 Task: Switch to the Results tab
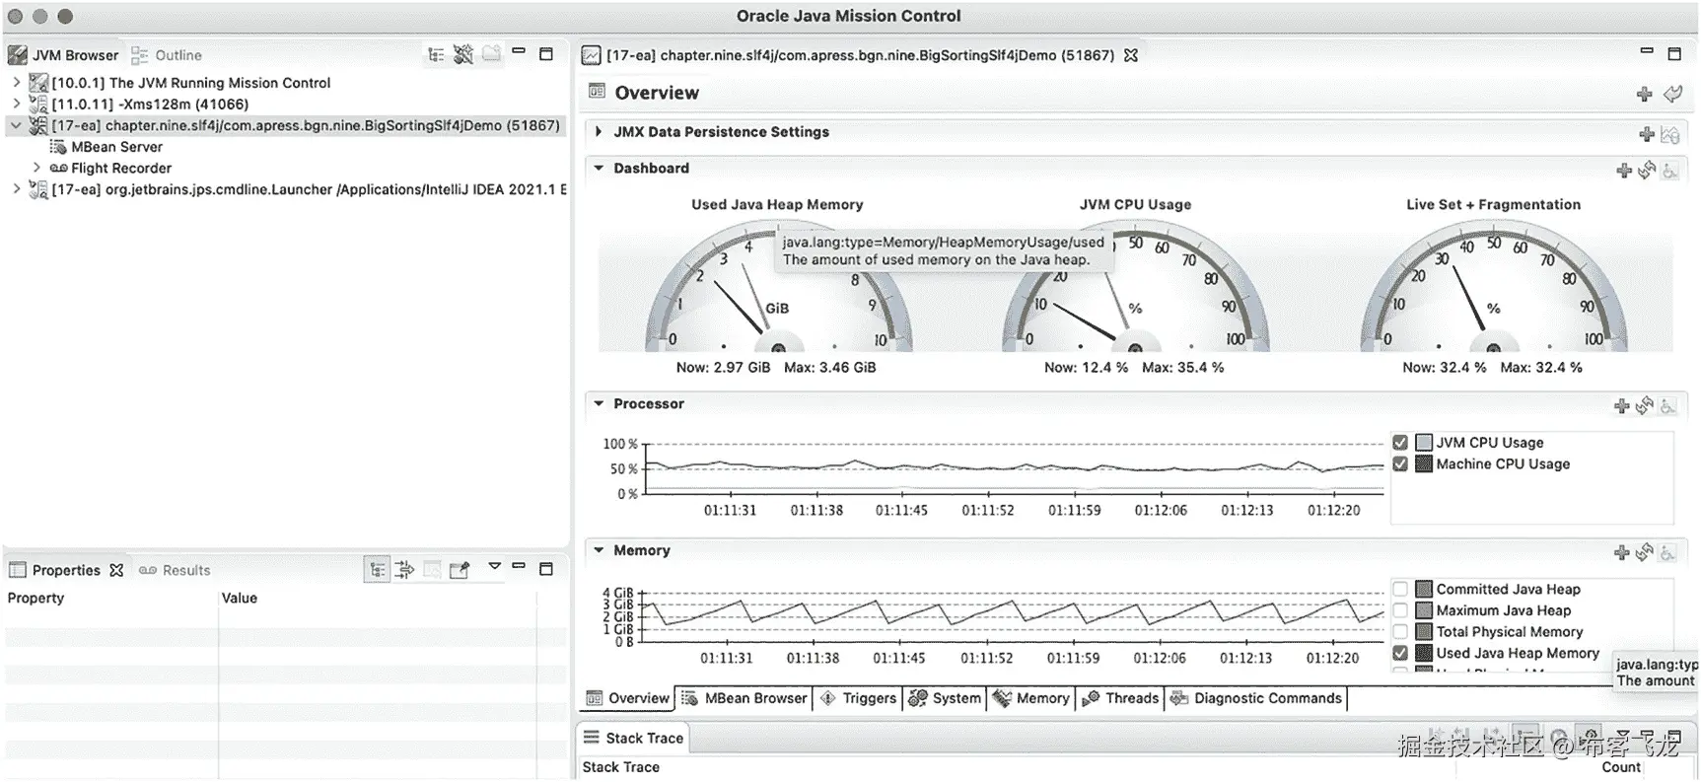click(x=175, y=570)
